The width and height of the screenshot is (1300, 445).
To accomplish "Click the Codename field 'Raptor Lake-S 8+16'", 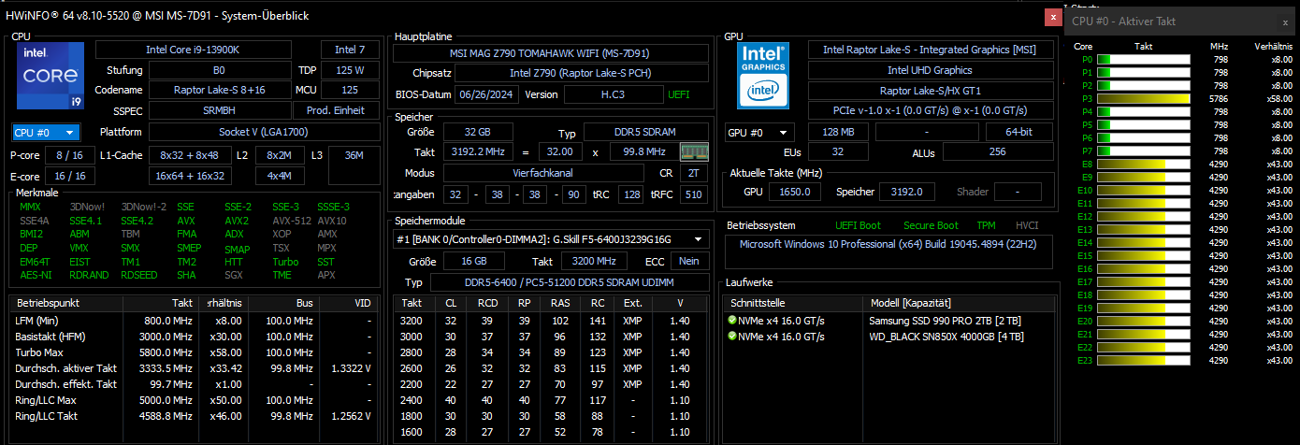I will [x=218, y=90].
